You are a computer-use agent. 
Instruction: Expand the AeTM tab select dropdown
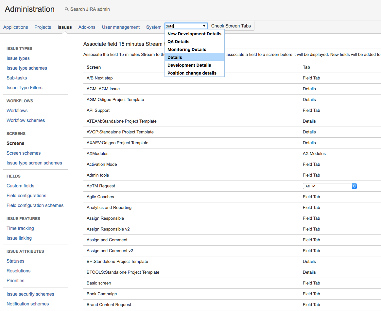pyautogui.click(x=330, y=186)
